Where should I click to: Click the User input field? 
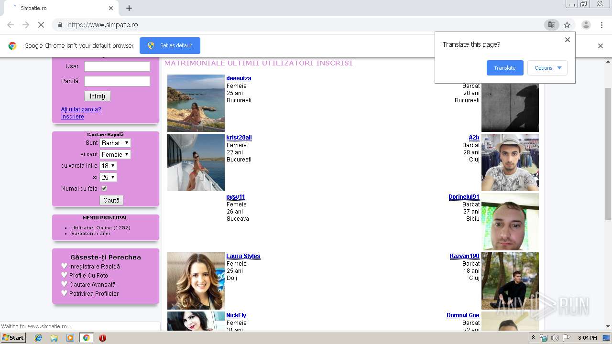tap(117, 66)
